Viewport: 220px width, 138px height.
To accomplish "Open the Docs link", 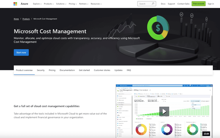I will click(163, 4).
